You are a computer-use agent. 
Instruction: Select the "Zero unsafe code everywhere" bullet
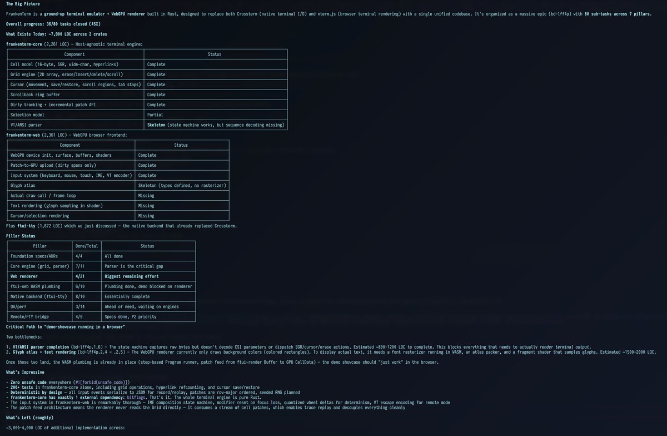click(68, 382)
